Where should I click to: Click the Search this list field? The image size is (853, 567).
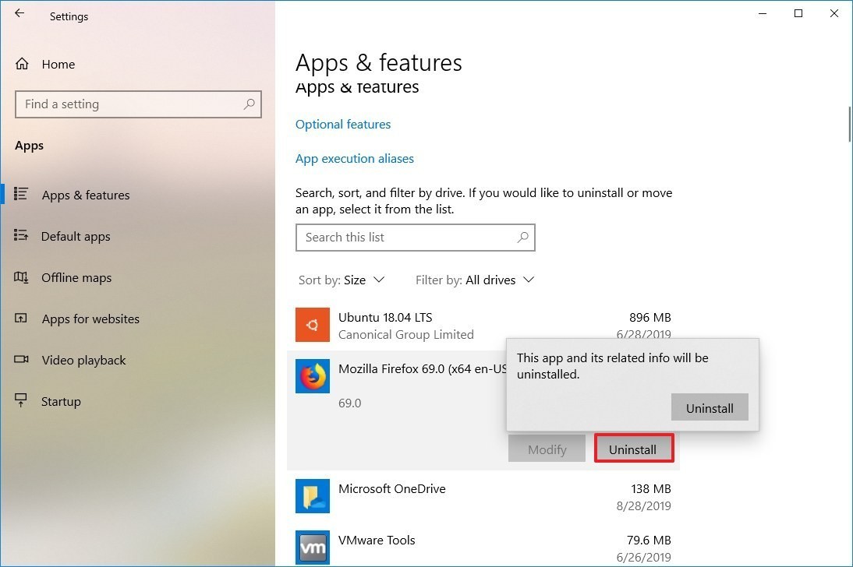click(x=415, y=238)
